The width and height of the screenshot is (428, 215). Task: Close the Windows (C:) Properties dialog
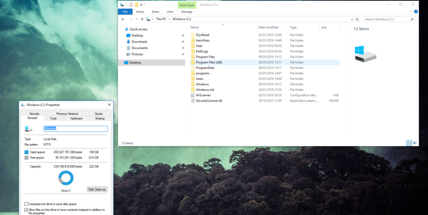tap(109, 105)
